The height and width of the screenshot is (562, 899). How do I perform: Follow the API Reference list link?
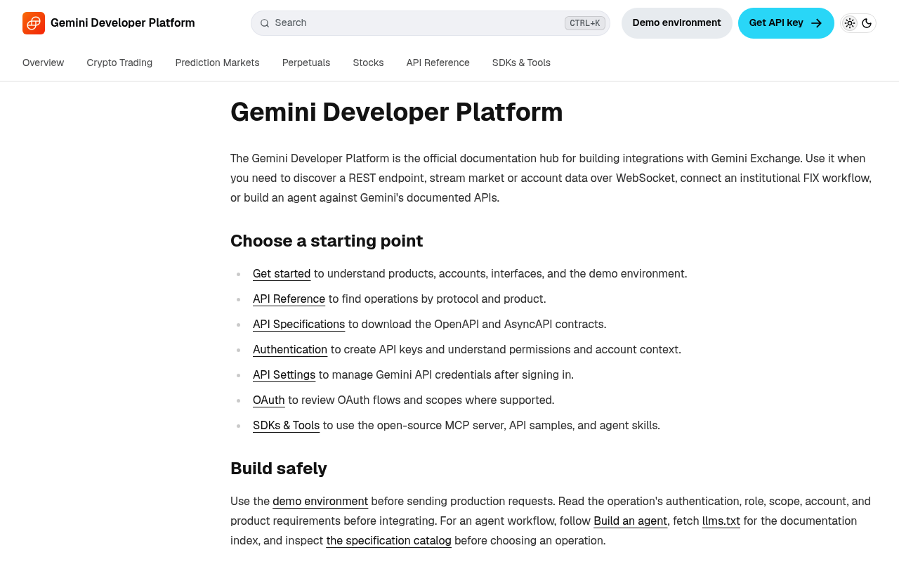(x=289, y=299)
